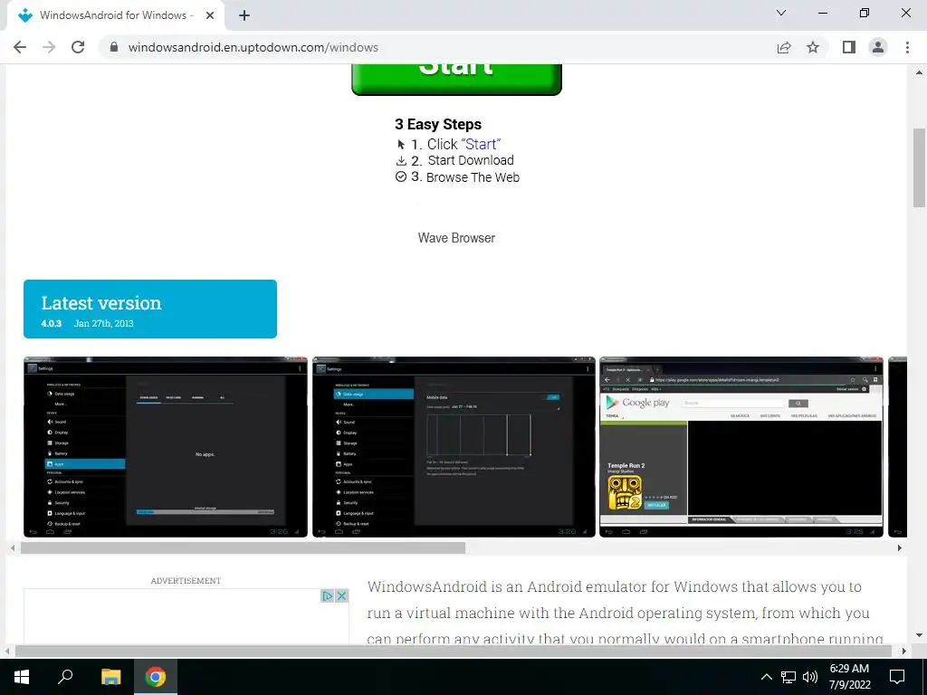This screenshot has width=927, height=695.
Task: Click the padlock site info icon
Action: [114, 47]
